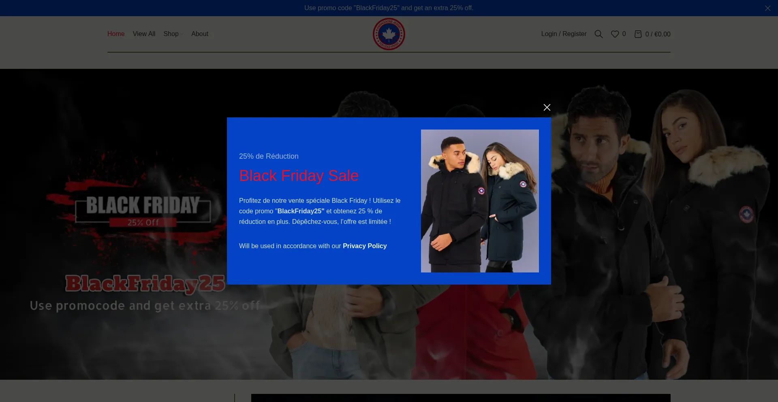Screen dimensions: 778x402
Task: Go to the Home menu item
Action: [116, 34]
